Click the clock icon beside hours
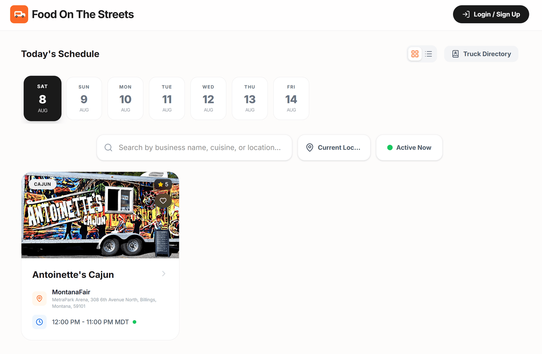This screenshot has height=354, width=542. 40,322
